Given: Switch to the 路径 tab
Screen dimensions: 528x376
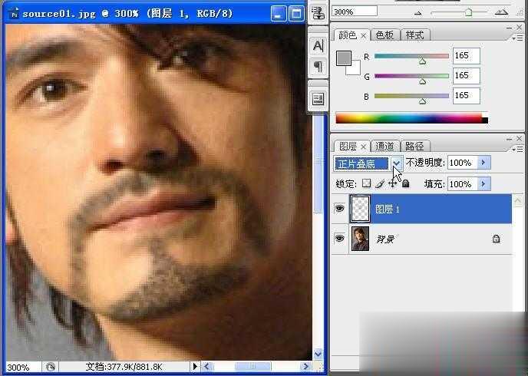Looking at the screenshot, I should click(x=415, y=147).
